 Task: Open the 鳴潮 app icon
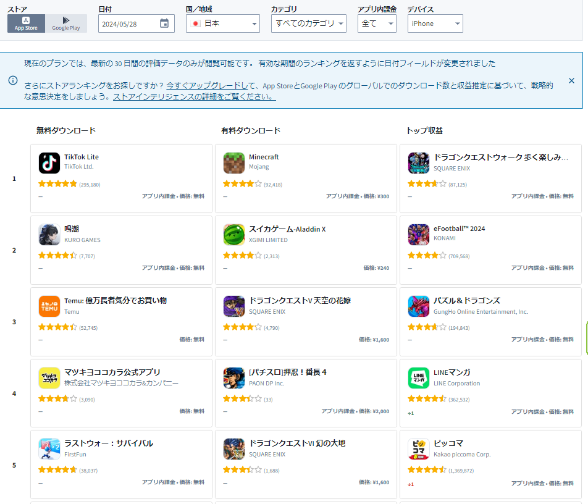49,235
